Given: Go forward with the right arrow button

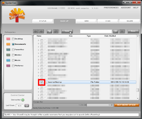Looking at the screenshot, I should click(x=41, y=31).
